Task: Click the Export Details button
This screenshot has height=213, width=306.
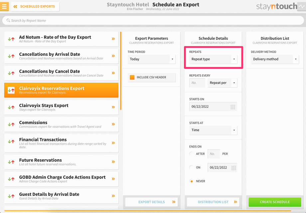Action: (x=152, y=202)
